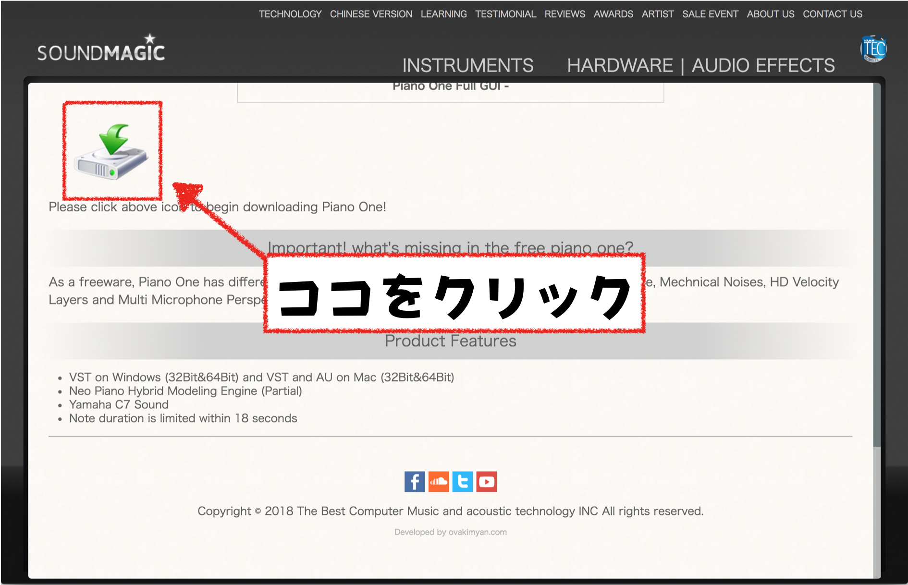Select the HARDWARE | AUDIO EFFECTS section

tap(701, 65)
